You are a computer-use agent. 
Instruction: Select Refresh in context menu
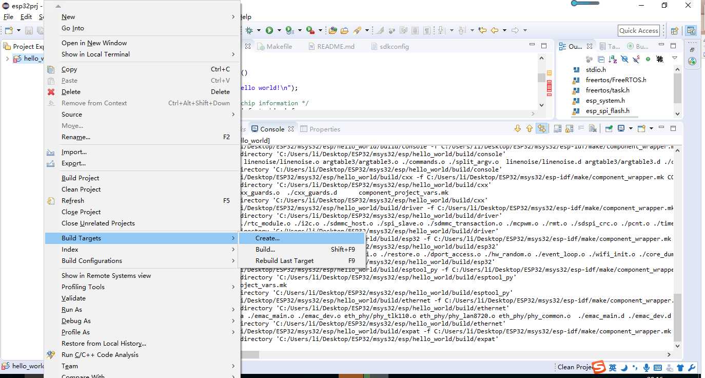(x=142, y=201)
